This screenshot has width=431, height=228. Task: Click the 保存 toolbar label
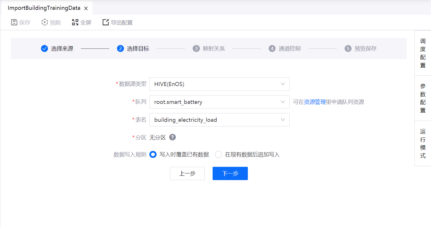click(25, 23)
